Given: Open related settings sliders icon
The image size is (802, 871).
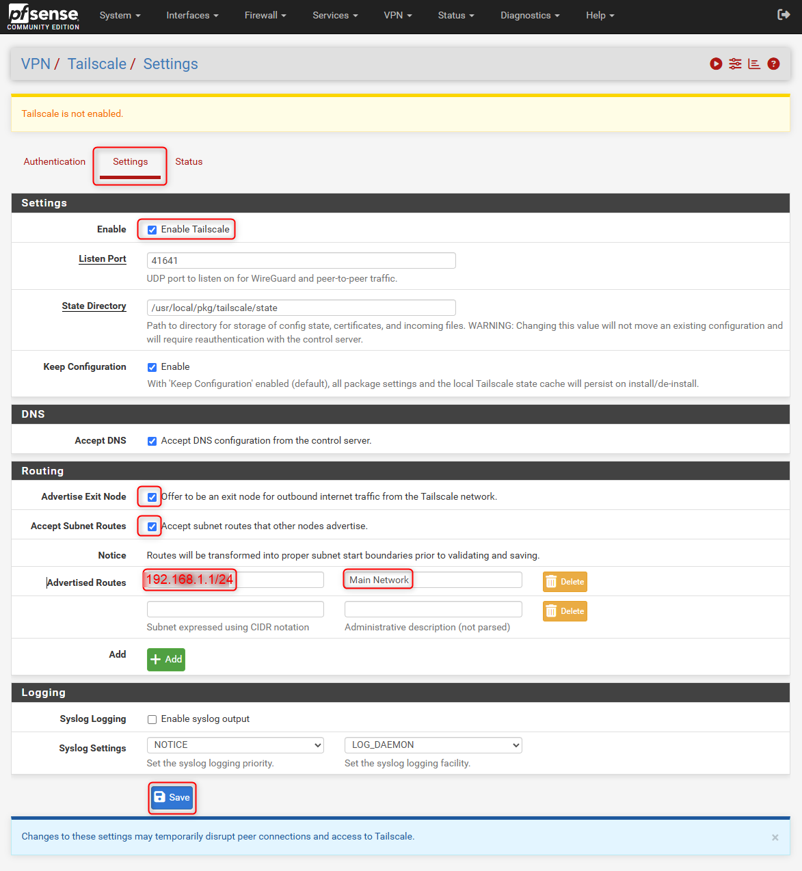Looking at the screenshot, I should point(735,64).
